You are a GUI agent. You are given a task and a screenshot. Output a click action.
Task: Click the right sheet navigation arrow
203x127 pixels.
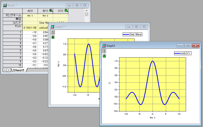point(9,70)
